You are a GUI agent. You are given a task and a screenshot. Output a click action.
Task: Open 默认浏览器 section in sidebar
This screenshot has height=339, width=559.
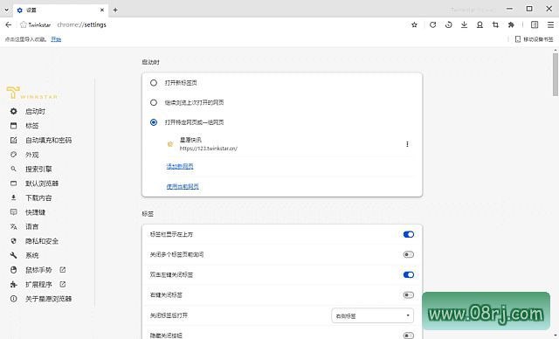pyautogui.click(x=42, y=183)
